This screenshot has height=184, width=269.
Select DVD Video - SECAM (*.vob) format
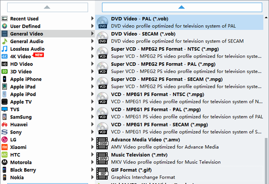click(x=179, y=37)
